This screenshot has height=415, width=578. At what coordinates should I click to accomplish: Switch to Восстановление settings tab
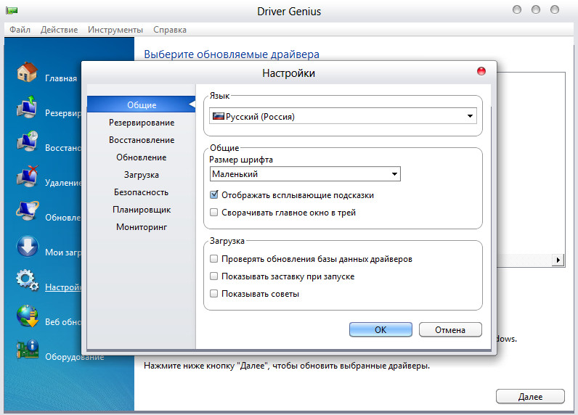pyautogui.click(x=142, y=140)
